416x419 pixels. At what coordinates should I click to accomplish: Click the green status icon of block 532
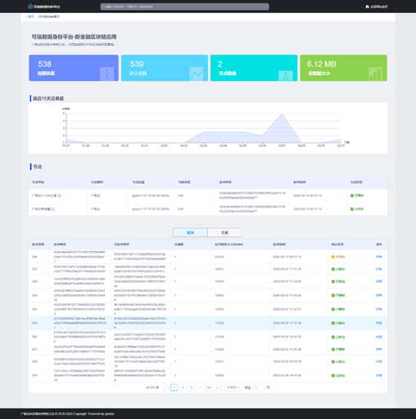coord(333,337)
